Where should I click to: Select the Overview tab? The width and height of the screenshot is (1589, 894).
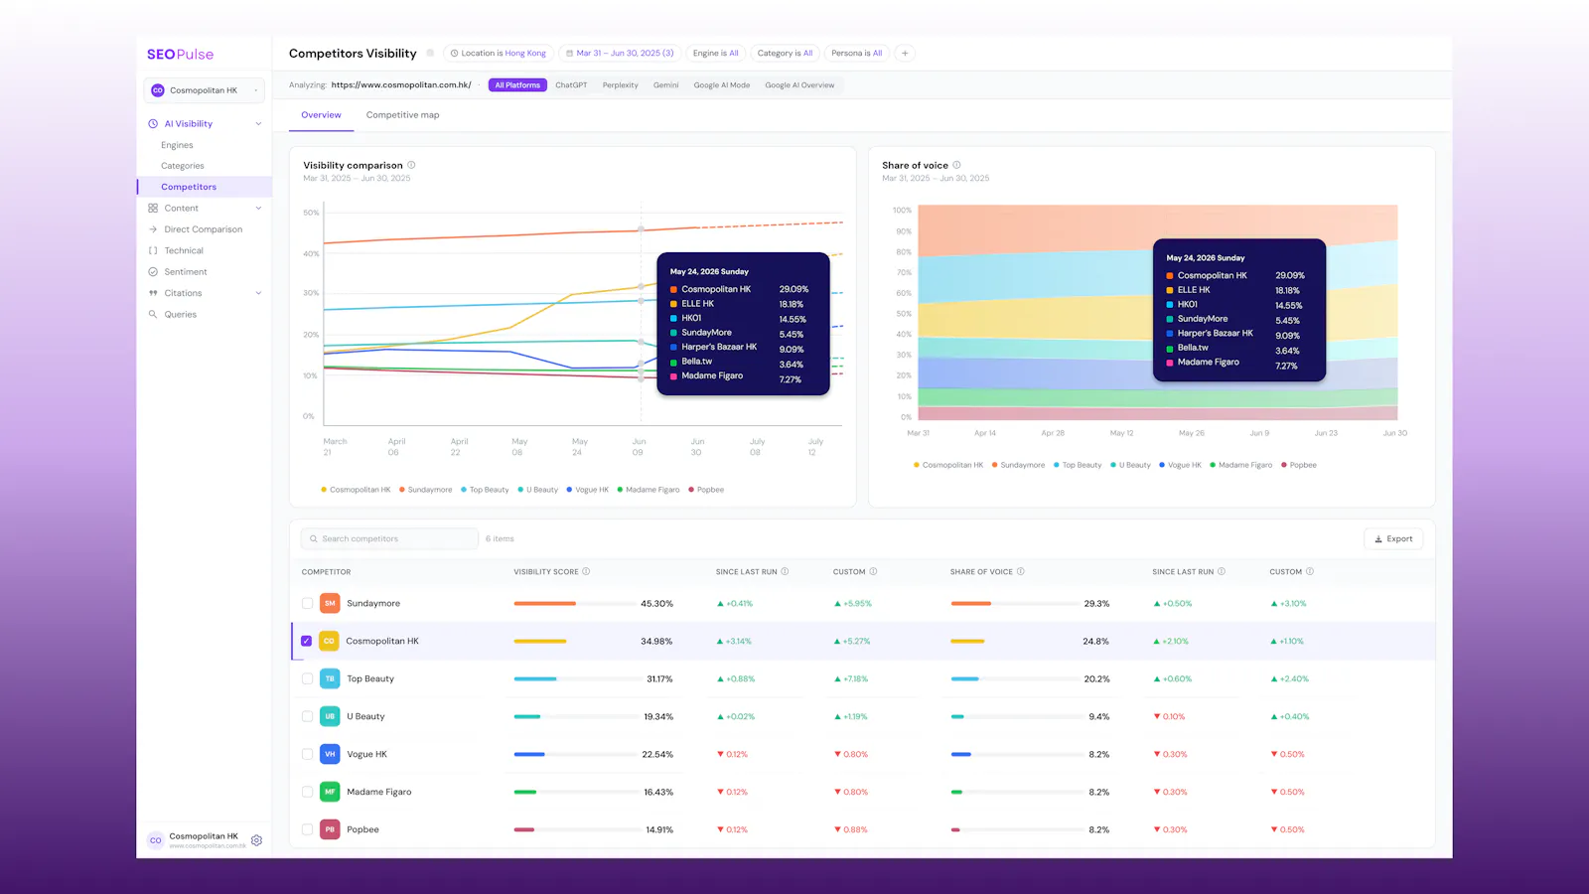coord(321,115)
